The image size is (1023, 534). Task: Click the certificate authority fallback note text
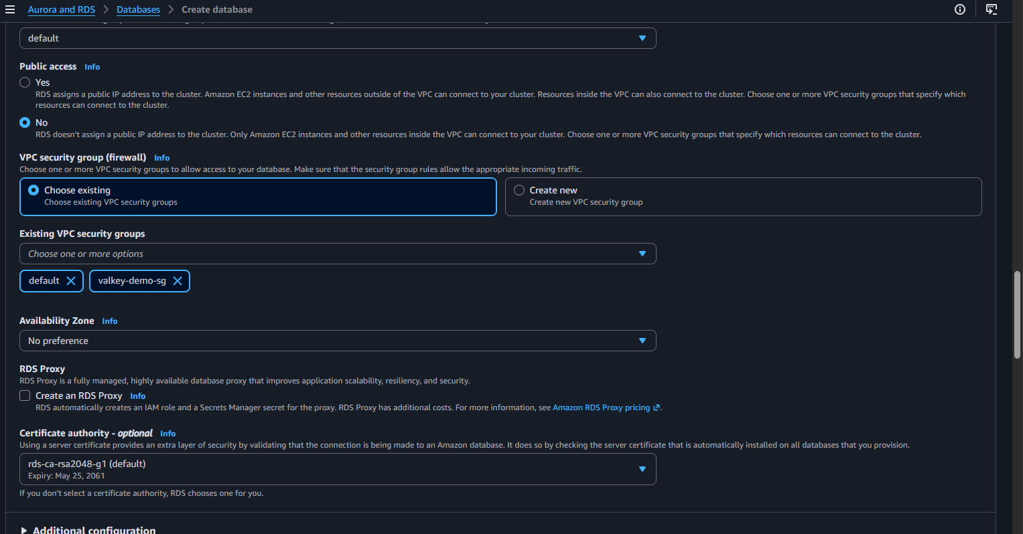141,493
